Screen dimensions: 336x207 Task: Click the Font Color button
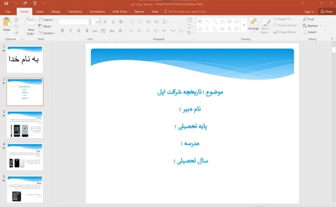(x=120, y=31)
